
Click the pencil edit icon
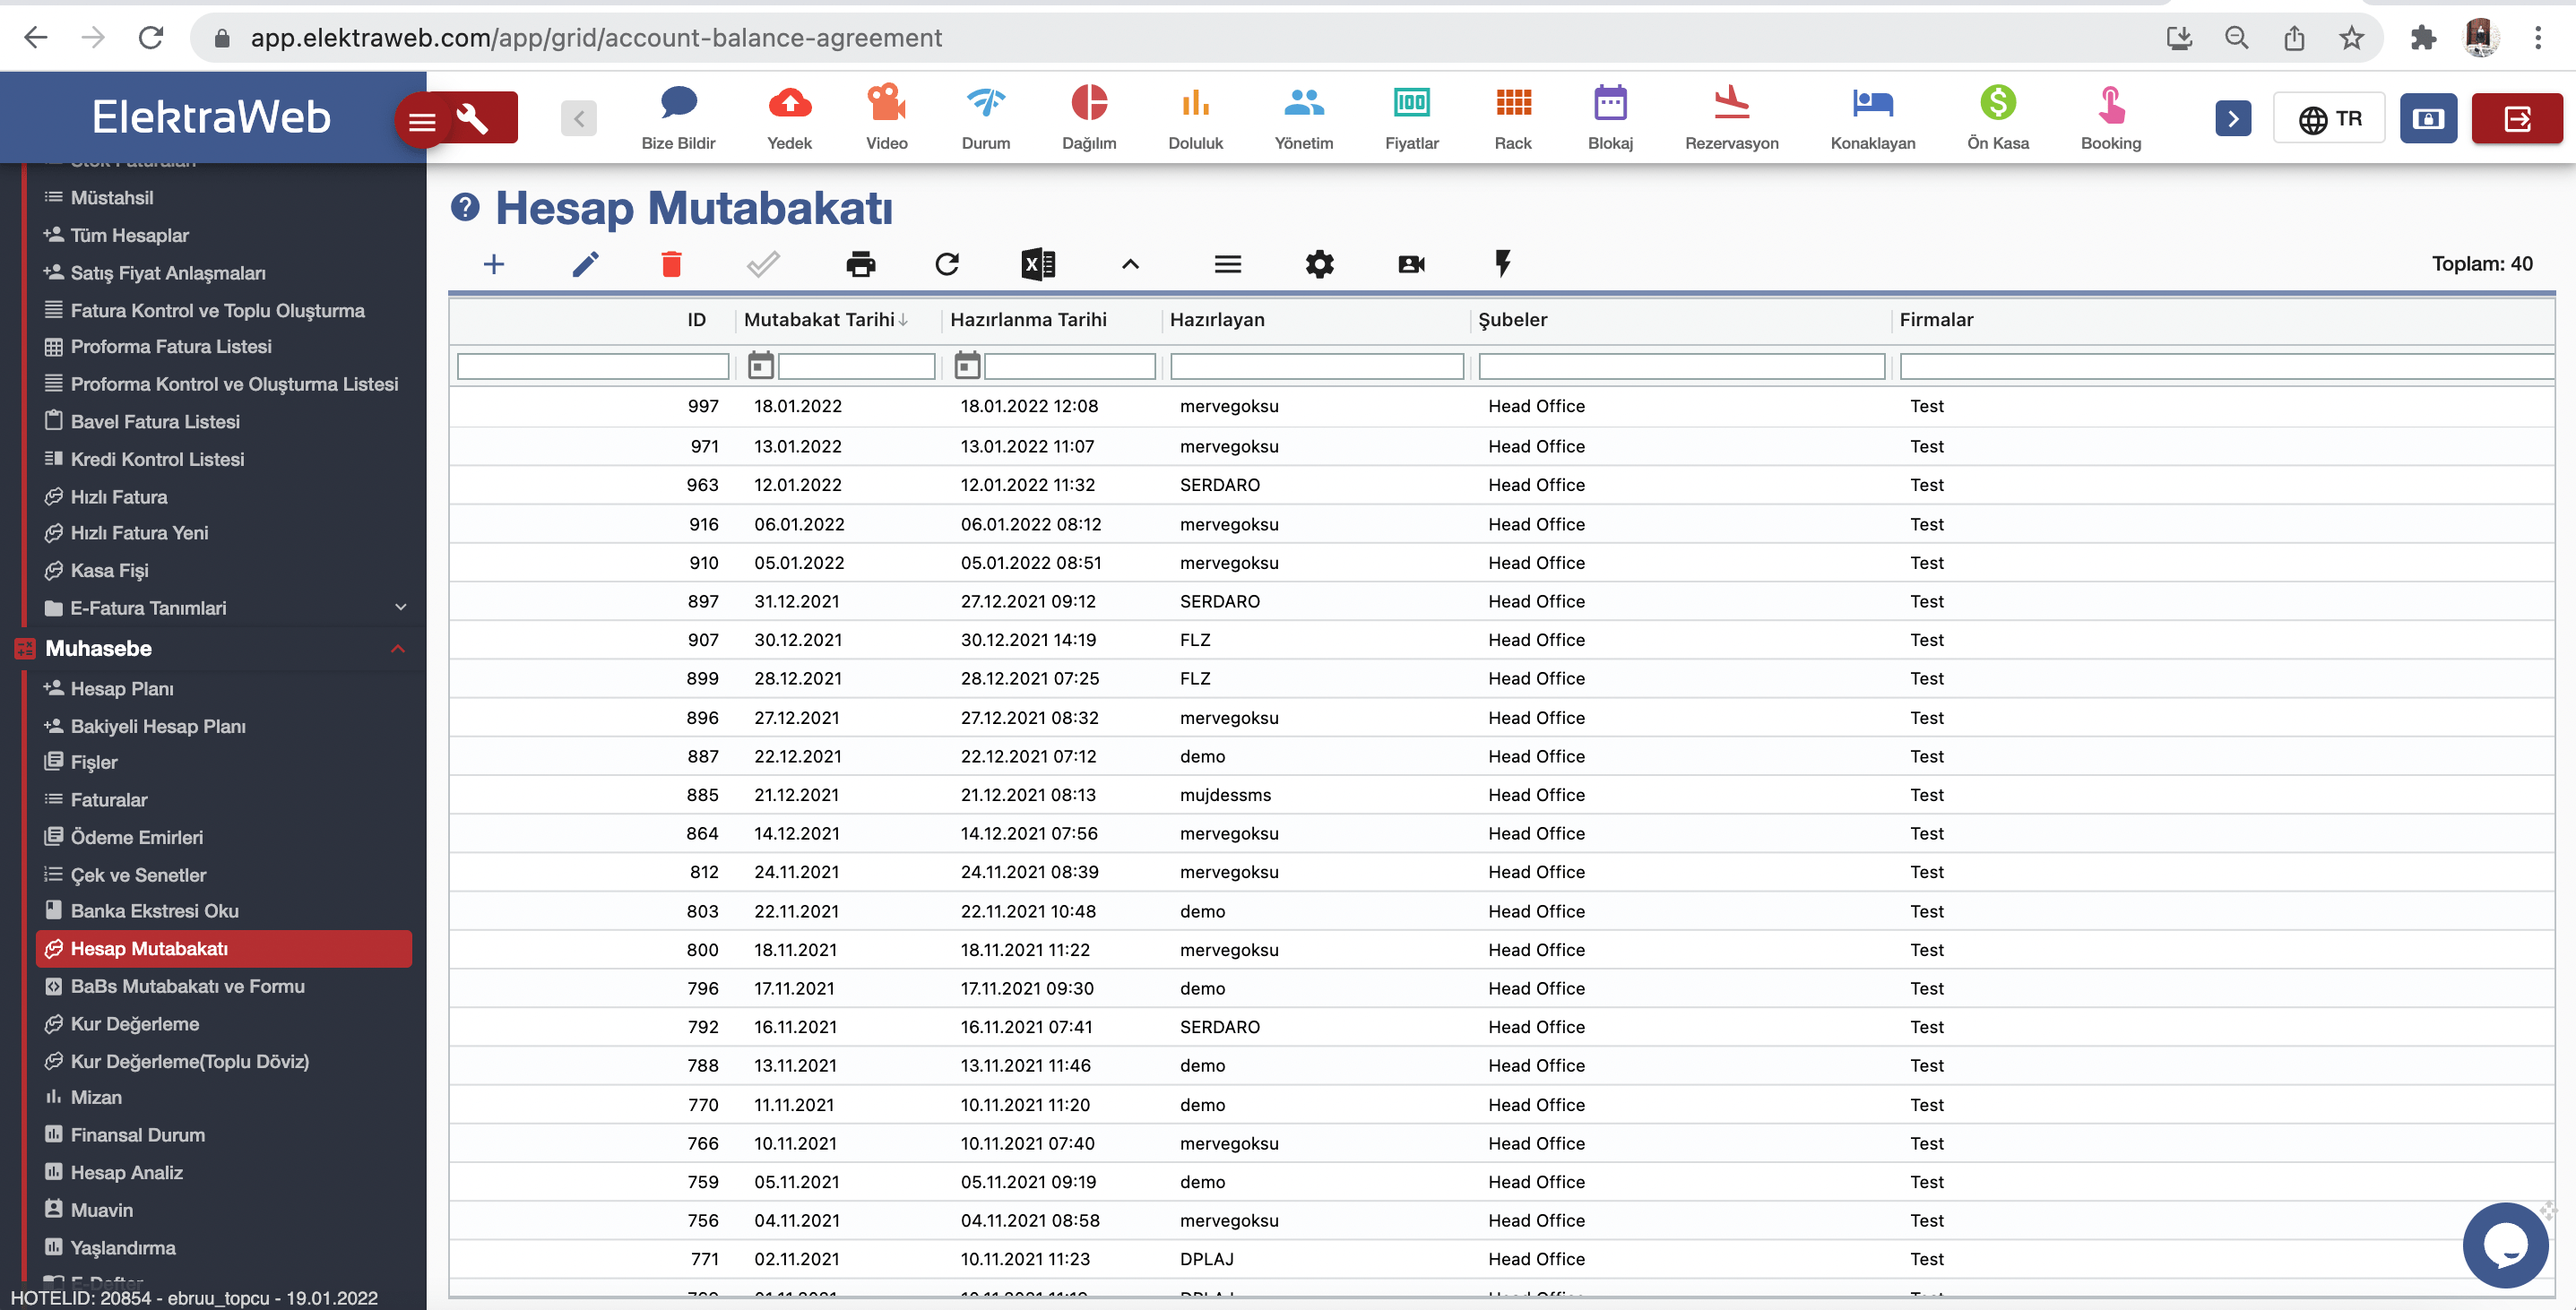[586, 264]
